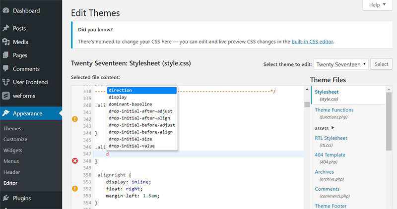Click 'display: inline;' on line 351
The height and width of the screenshot is (209, 397).
[x=129, y=182]
